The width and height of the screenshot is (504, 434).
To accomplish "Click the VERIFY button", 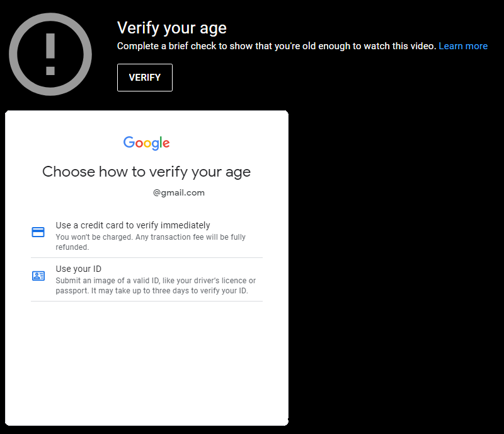I will (145, 78).
